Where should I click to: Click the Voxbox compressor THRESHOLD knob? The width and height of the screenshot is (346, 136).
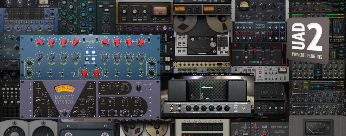tap(90, 101)
